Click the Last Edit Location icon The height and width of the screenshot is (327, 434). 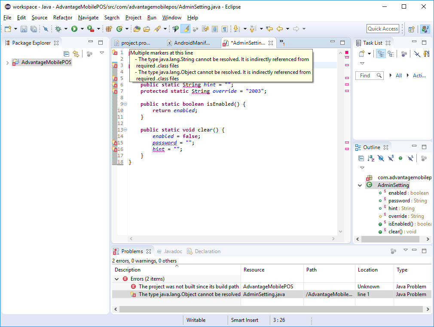[269, 29]
